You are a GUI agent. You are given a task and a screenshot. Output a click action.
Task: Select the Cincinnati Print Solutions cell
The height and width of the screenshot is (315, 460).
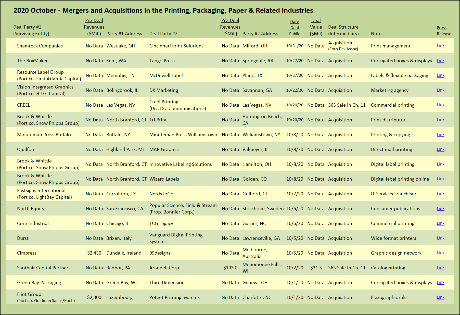click(x=176, y=46)
